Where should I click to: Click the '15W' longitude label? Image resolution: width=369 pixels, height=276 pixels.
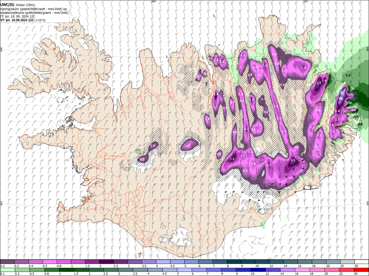(x=305, y=1)
